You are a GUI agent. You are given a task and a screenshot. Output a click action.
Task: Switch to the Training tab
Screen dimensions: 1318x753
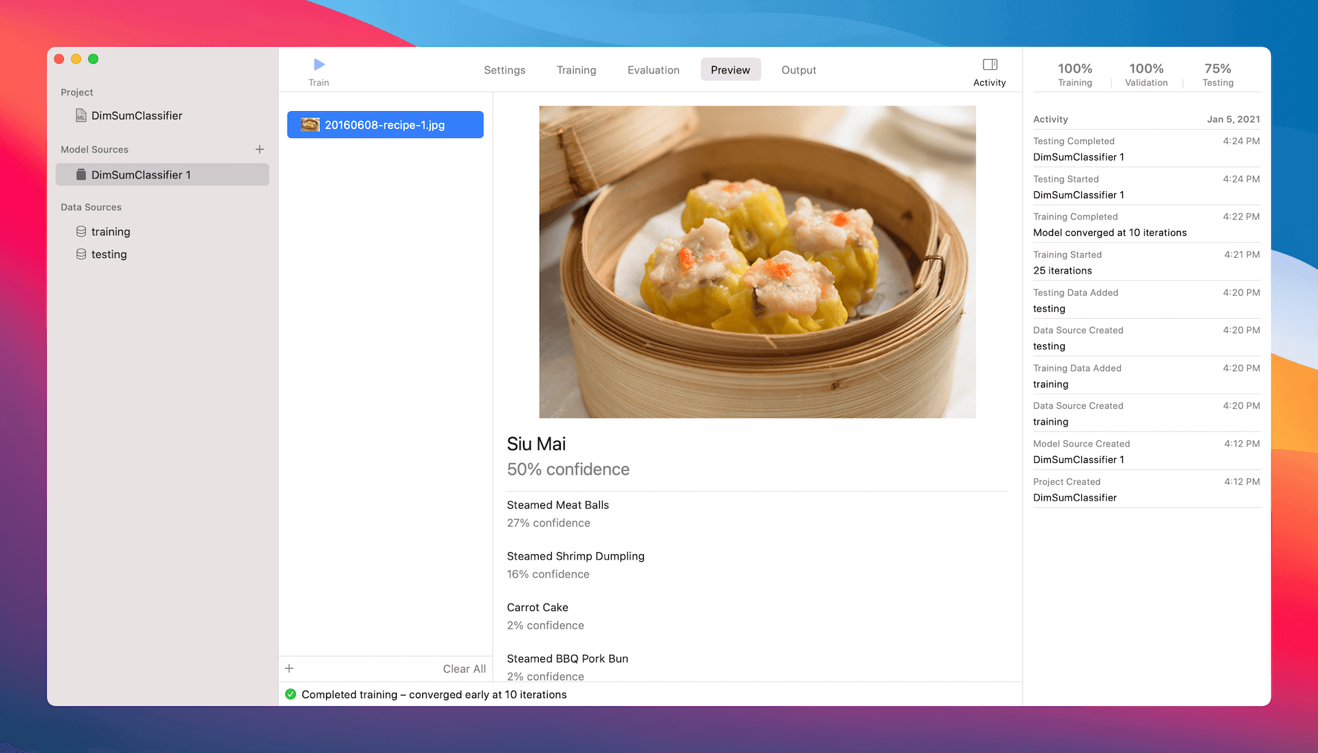coord(576,70)
